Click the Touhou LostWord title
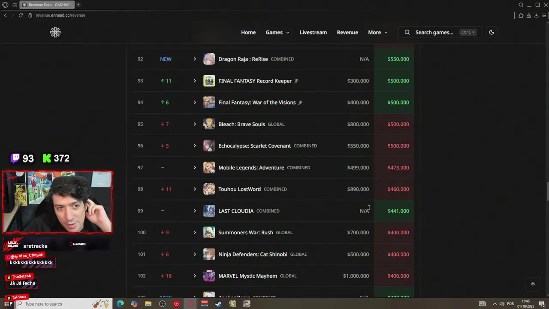The height and width of the screenshot is (309, 549). (x=239, y=189)
